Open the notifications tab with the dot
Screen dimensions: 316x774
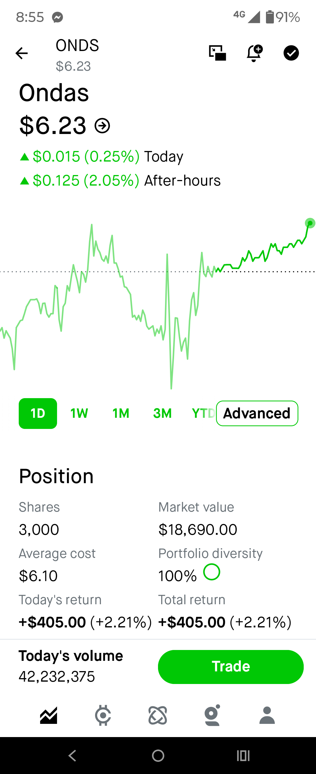(x=212, y=715)
